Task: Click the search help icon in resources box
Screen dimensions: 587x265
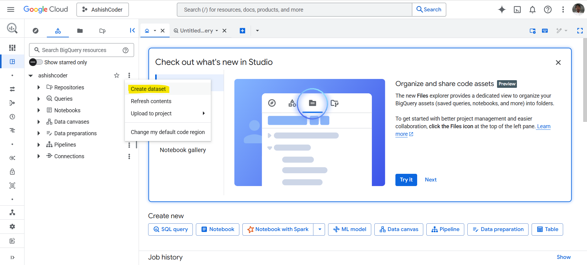Action: (x=125, y=50)
